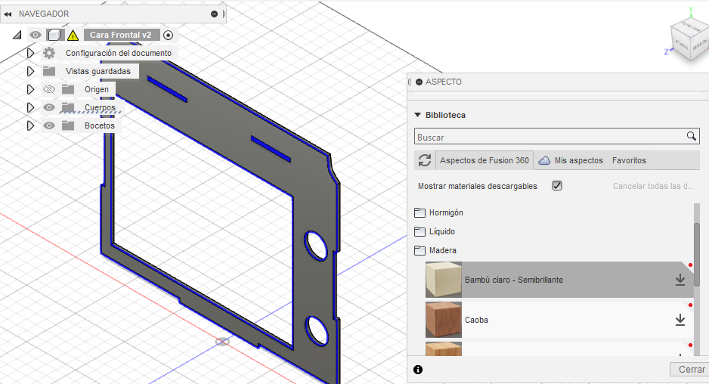Click the Navegador panel minimize dot icon
Image resolution: width=709 pixels, height=384 pixels.
pos(215,14)
